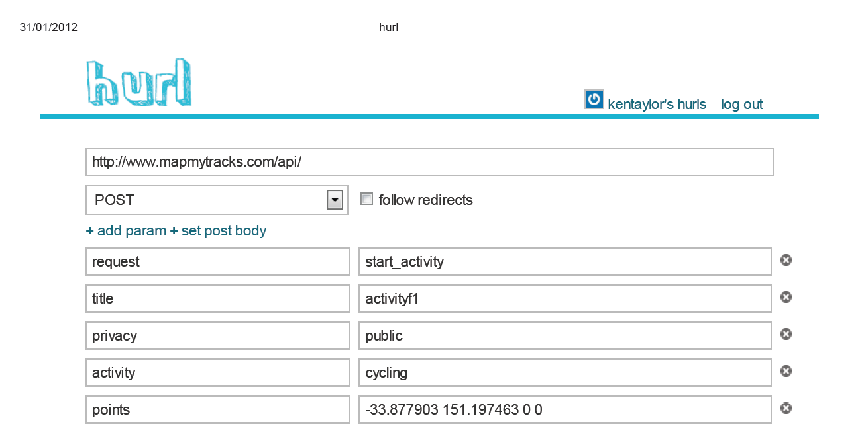Remove the privacy parameter row

(x=786, y=335)
